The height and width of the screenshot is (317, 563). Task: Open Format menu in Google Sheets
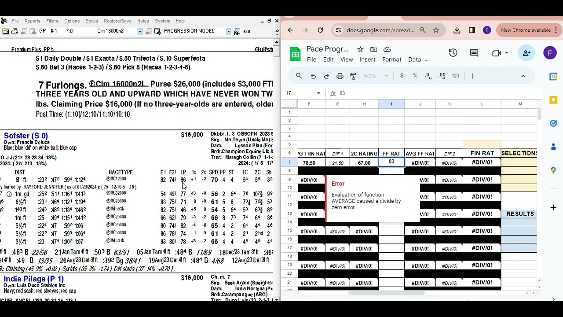click(x=392, y=59)
